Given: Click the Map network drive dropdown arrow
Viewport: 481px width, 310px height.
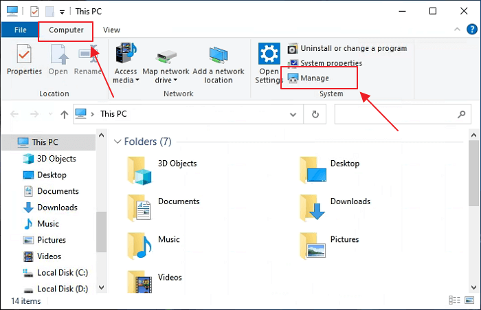Looking at the screenshot, I should [175, 80].
